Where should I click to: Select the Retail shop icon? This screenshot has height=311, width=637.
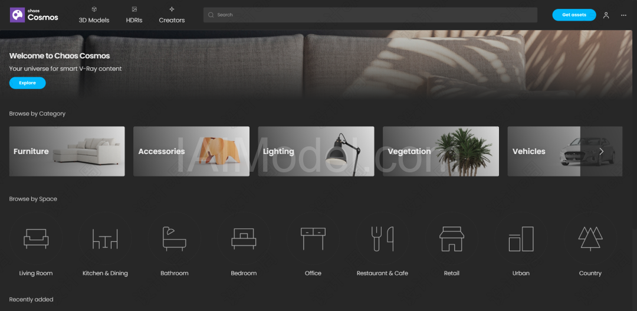coord(452,238)
